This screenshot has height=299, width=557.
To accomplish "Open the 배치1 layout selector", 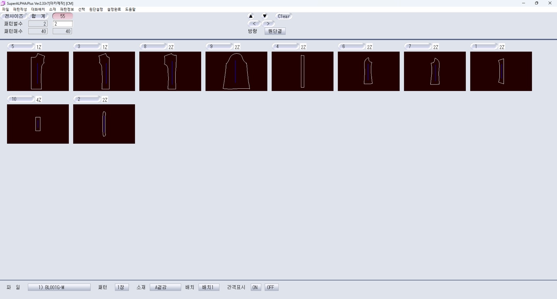I will coord(208,287).
